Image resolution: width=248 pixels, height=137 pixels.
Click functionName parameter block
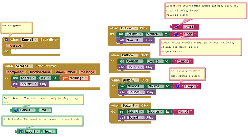pos(40,72)
